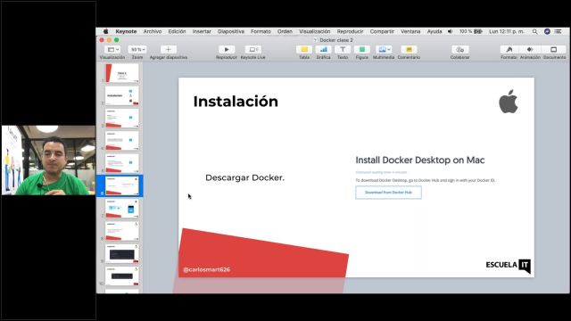This screenshot has width=571, height=321.
Task: Select slide 4 thumbnail in navigator
Action: click(122, 141)
